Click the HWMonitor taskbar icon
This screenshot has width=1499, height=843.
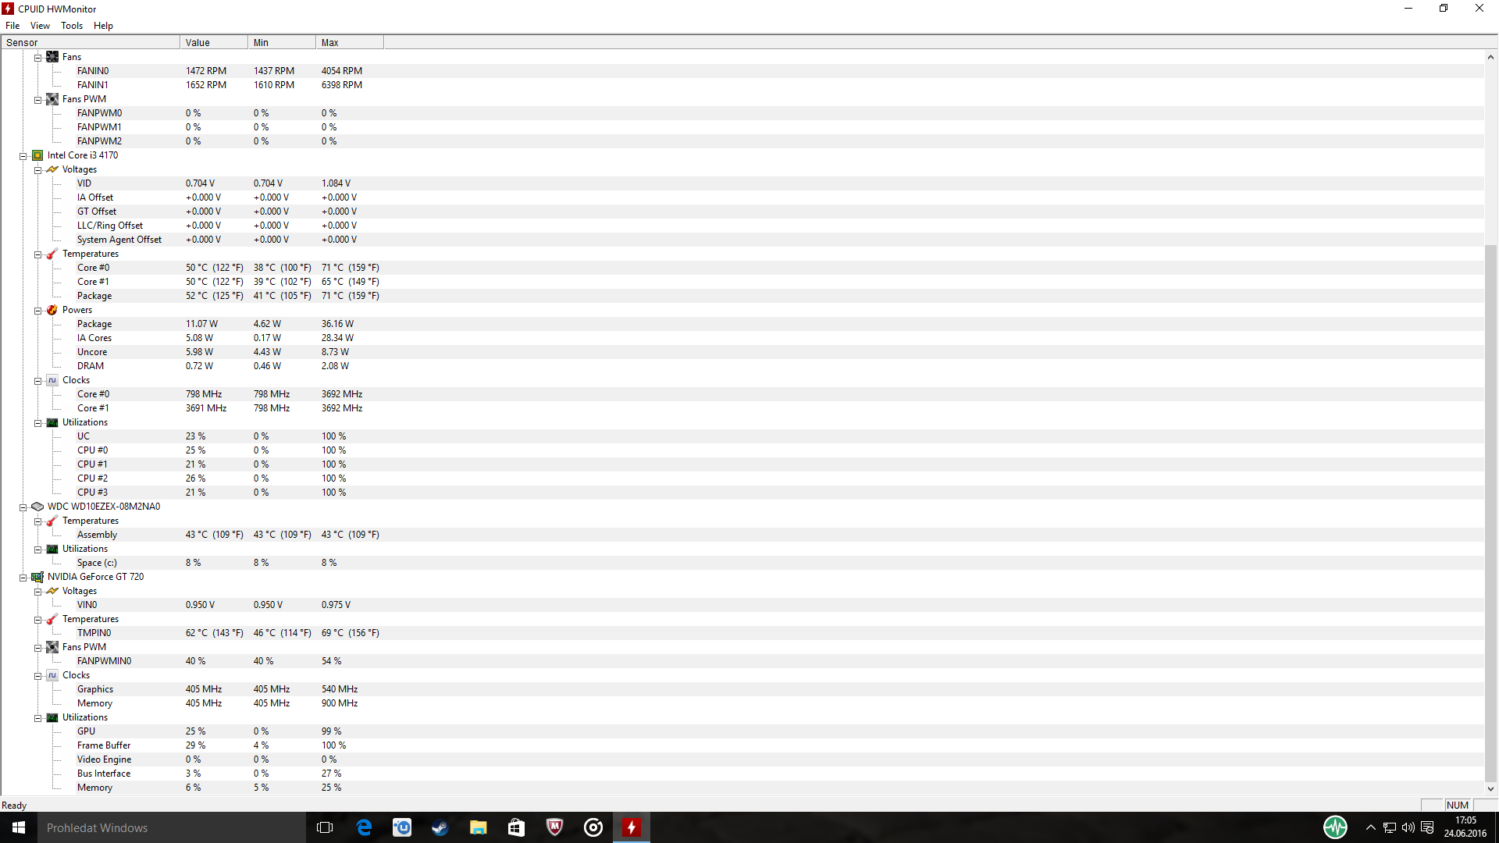[x=632, y=827]
